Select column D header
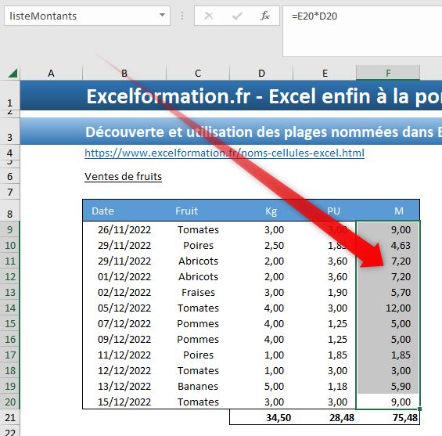Viewport: 442px width, 436px height. tap(261, 73)
